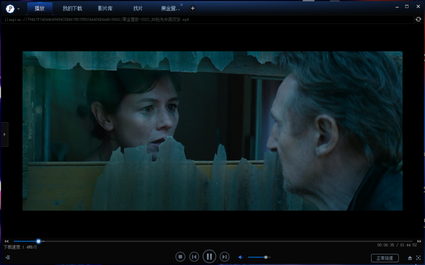Close the 黑金营.. tab

pos(181,5)
